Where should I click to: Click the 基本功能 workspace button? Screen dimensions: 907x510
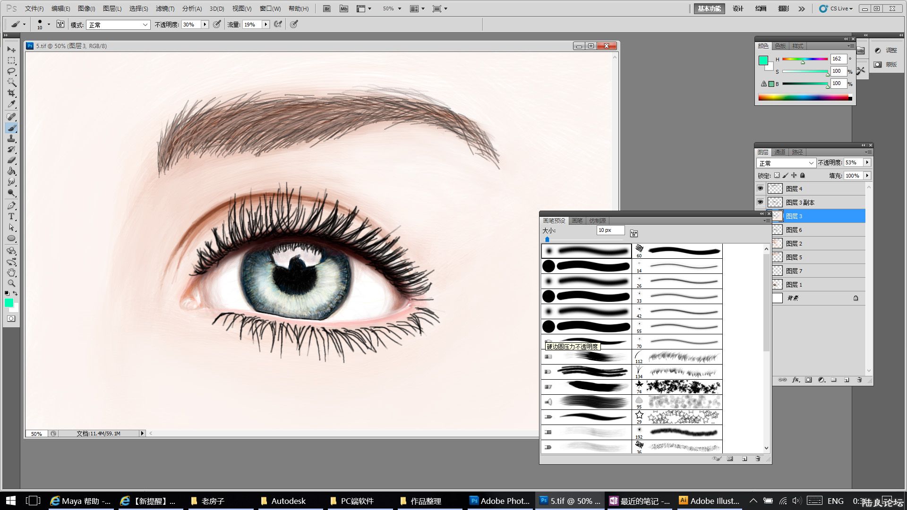709,8
